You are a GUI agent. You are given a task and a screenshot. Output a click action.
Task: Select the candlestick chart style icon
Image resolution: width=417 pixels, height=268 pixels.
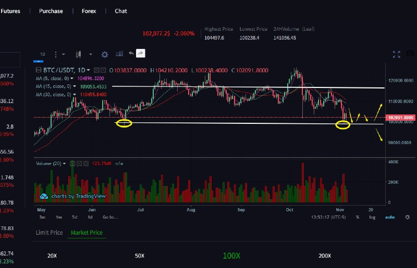pyautogui.click(x=79, y=54)
